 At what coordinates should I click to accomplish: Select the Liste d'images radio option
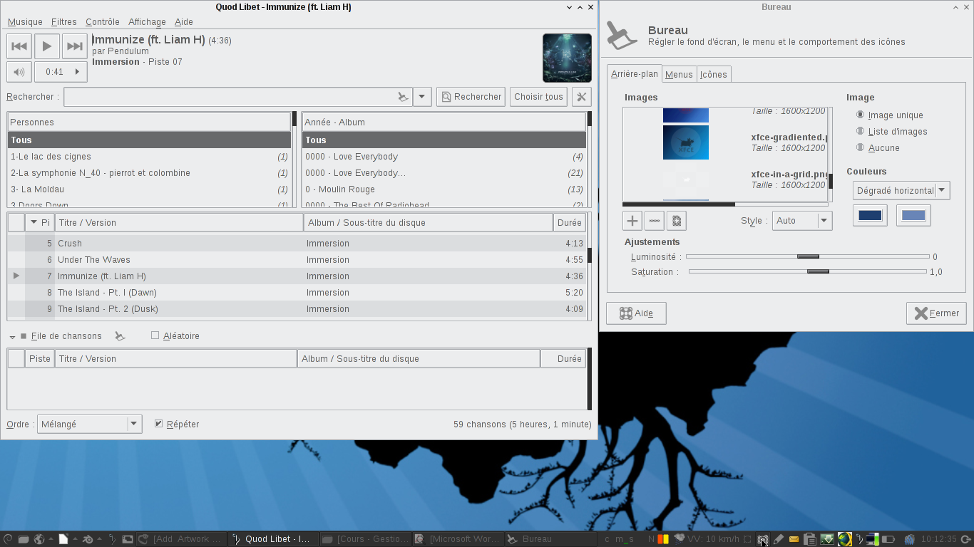pyautogui.click(x=861, y=131)
